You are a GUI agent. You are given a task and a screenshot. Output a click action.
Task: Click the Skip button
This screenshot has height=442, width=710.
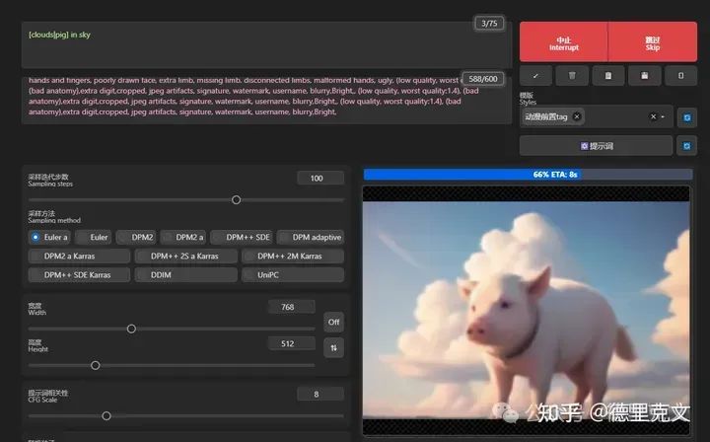653,41
